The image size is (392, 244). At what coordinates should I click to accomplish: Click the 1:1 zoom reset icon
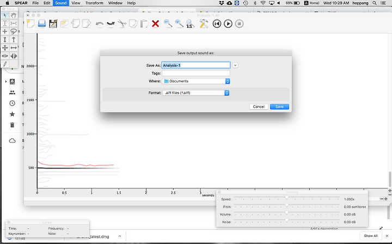tap(190, 24)
